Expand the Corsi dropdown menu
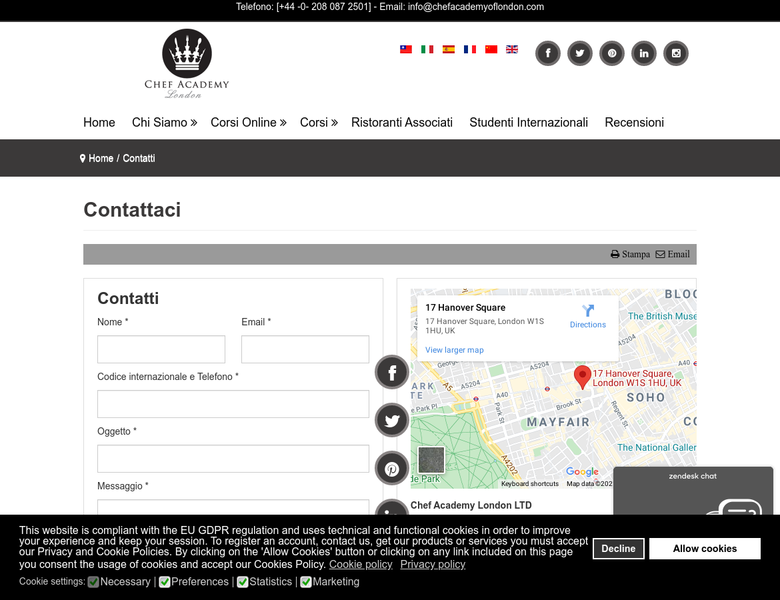The image size is (780, 600). tap(319, 123)
